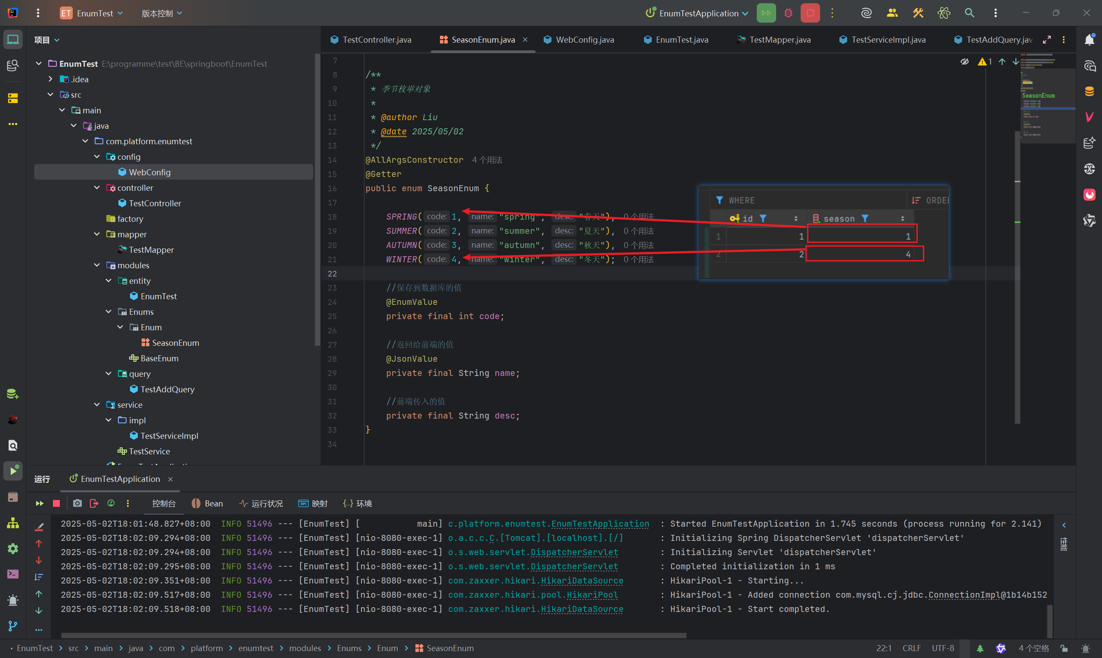The height and width of the screenshot is (658, 1102).
Task: Open TestServiceImpl in the project tree
Action: click(x=169, y=435)
